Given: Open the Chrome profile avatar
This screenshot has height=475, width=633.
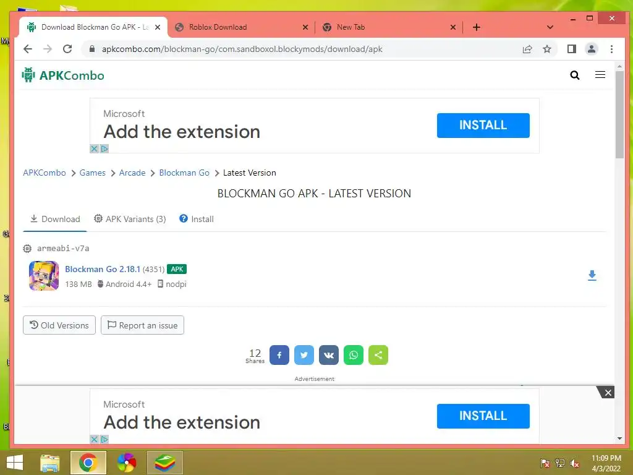Looking at the screenshot, I should pos(591,49).
